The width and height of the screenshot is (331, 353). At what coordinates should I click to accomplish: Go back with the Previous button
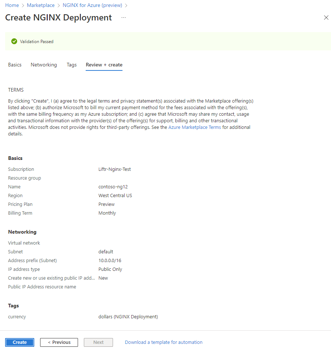click(59, 342)
